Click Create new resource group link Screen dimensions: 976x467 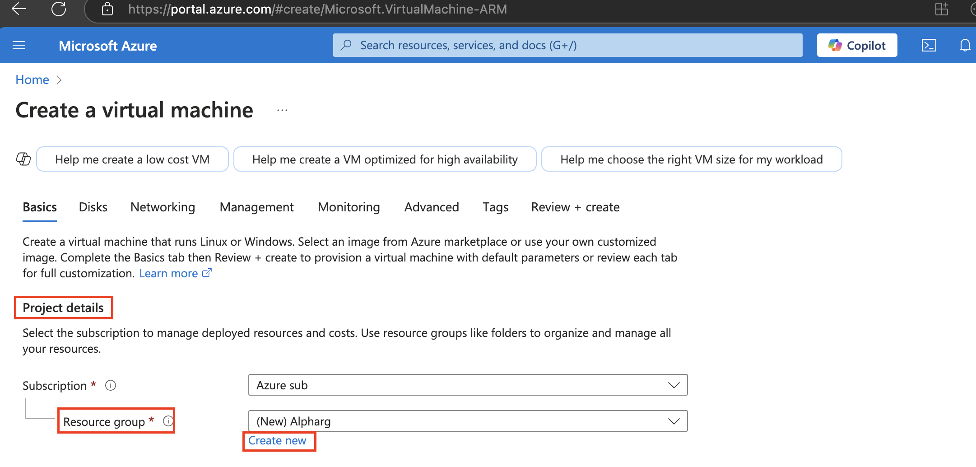coord(277,440)
